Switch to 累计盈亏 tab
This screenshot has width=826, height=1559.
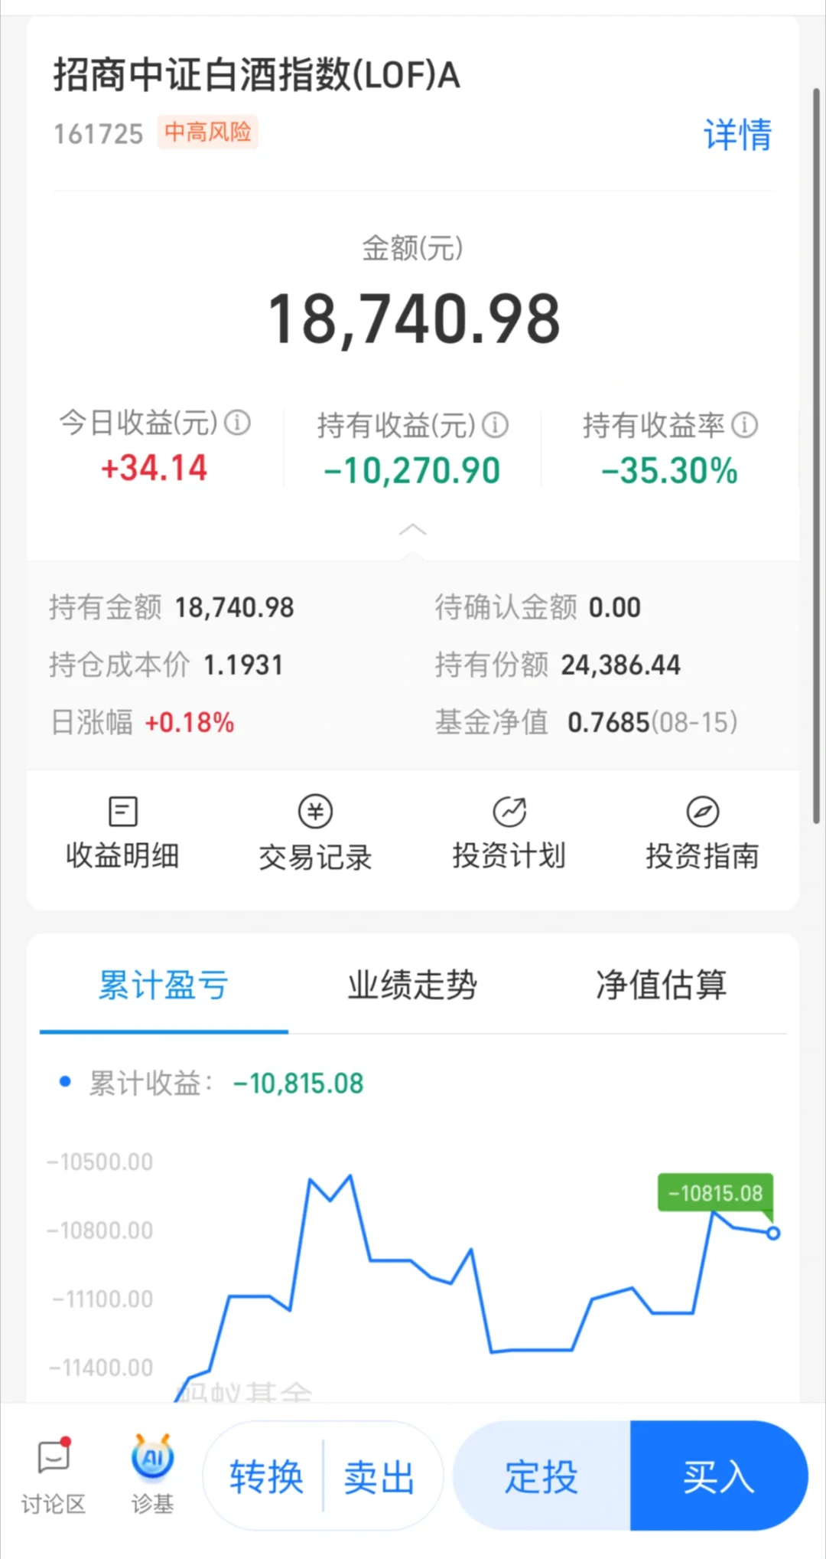click(x=164, y=985)
